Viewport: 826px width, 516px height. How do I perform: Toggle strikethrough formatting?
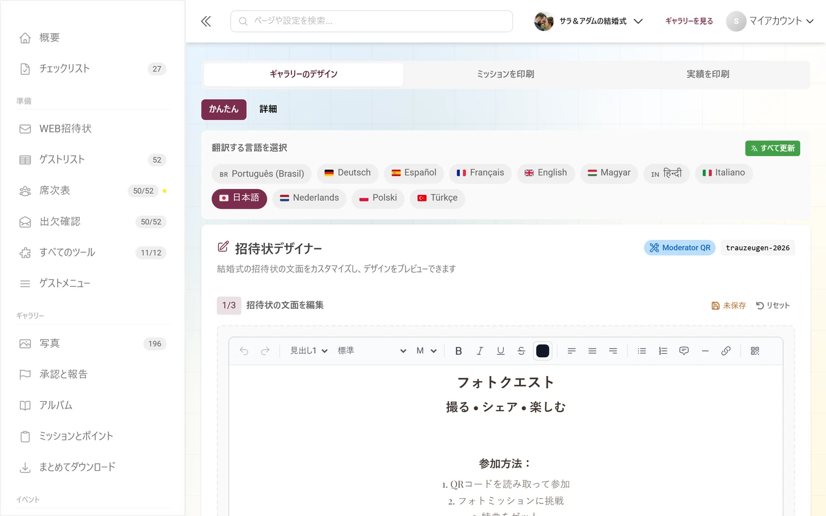click(521, 351)
